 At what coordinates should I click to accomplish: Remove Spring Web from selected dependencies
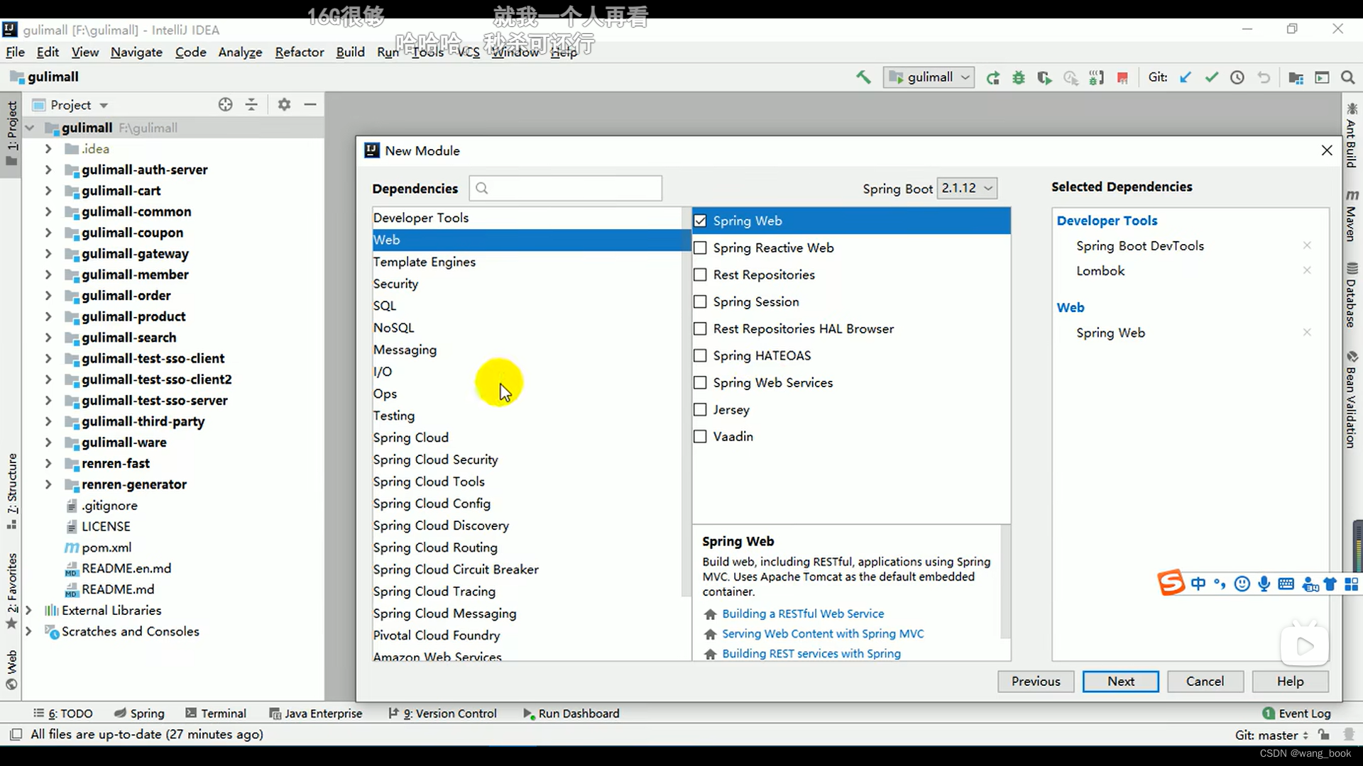coord(1307,333)
